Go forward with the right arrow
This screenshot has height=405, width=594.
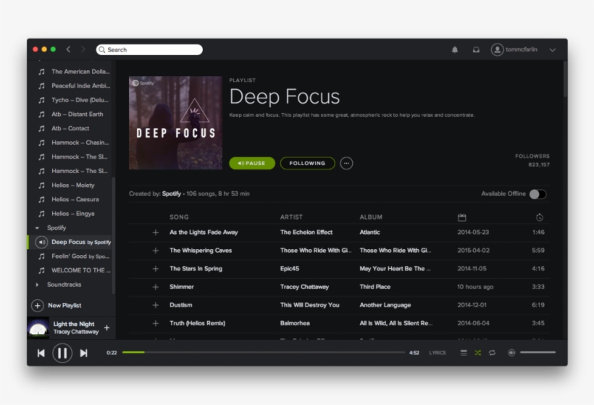83,49
